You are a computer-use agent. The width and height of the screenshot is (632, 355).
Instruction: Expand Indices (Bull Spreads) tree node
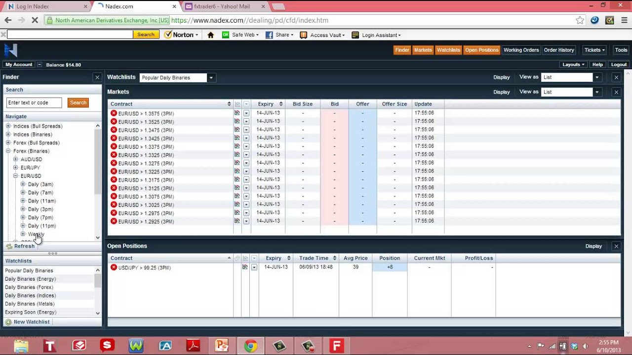pos(8,126)
